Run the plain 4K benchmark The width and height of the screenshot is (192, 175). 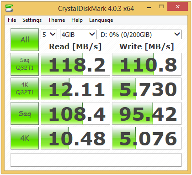click(x=25, y=138)
